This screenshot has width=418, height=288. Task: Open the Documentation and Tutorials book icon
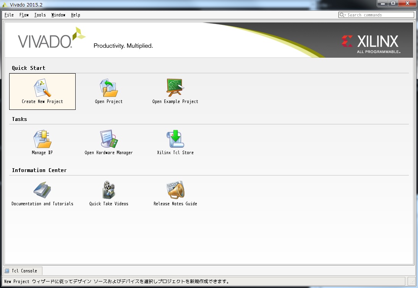pyautogui.click(x=42, y=190)
